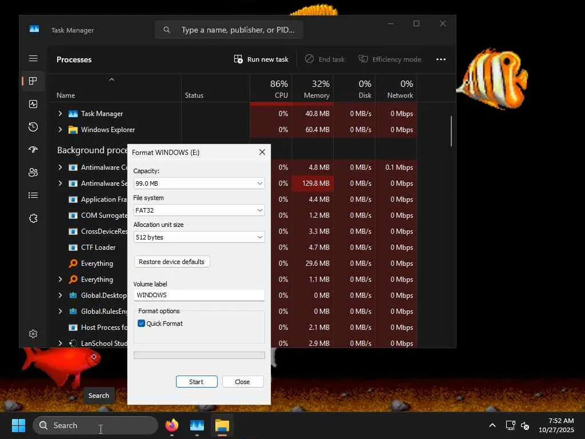Viewport: 585px width, 439px height.
Task: Click the Task Manager search box
Action: [x=229, y=30]
